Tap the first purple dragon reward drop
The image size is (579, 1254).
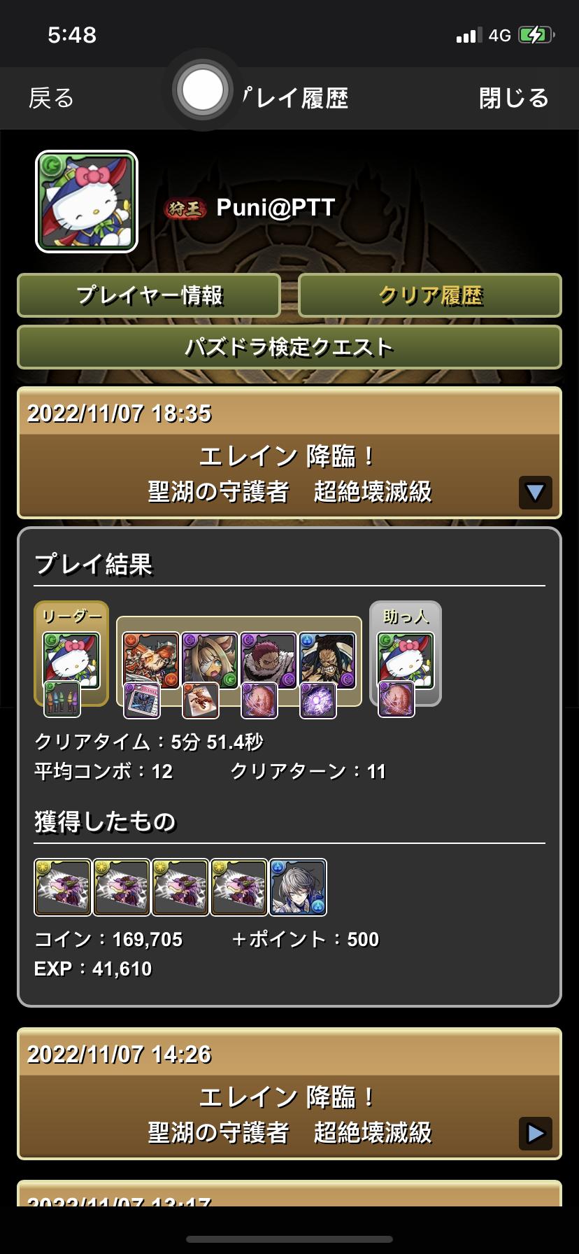63,887
